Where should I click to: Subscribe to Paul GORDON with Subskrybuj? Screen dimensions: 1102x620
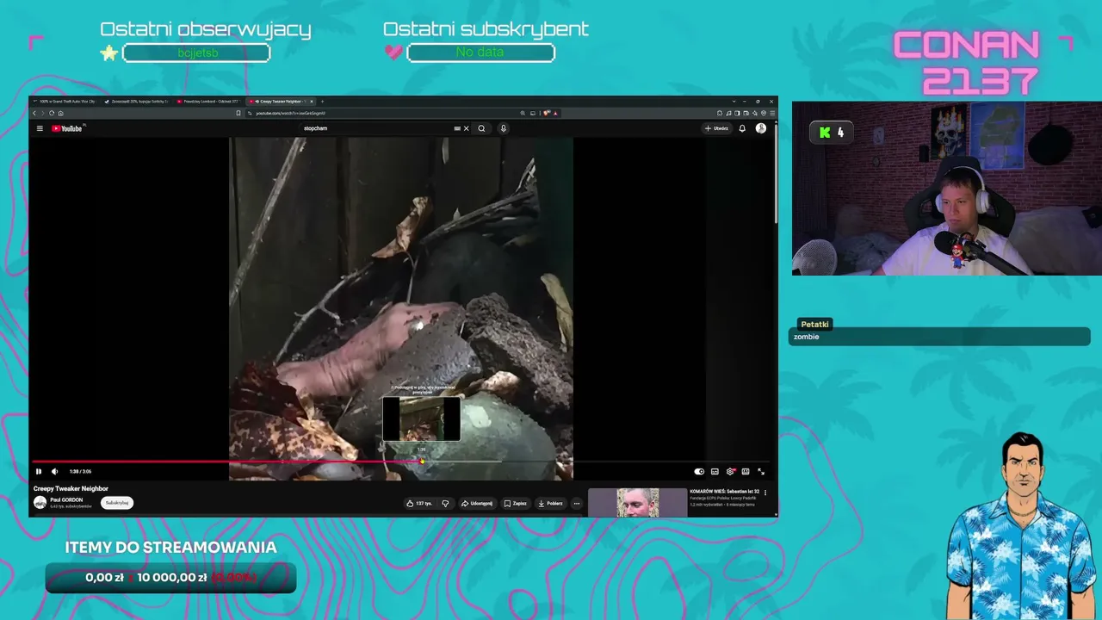(117, 503)
